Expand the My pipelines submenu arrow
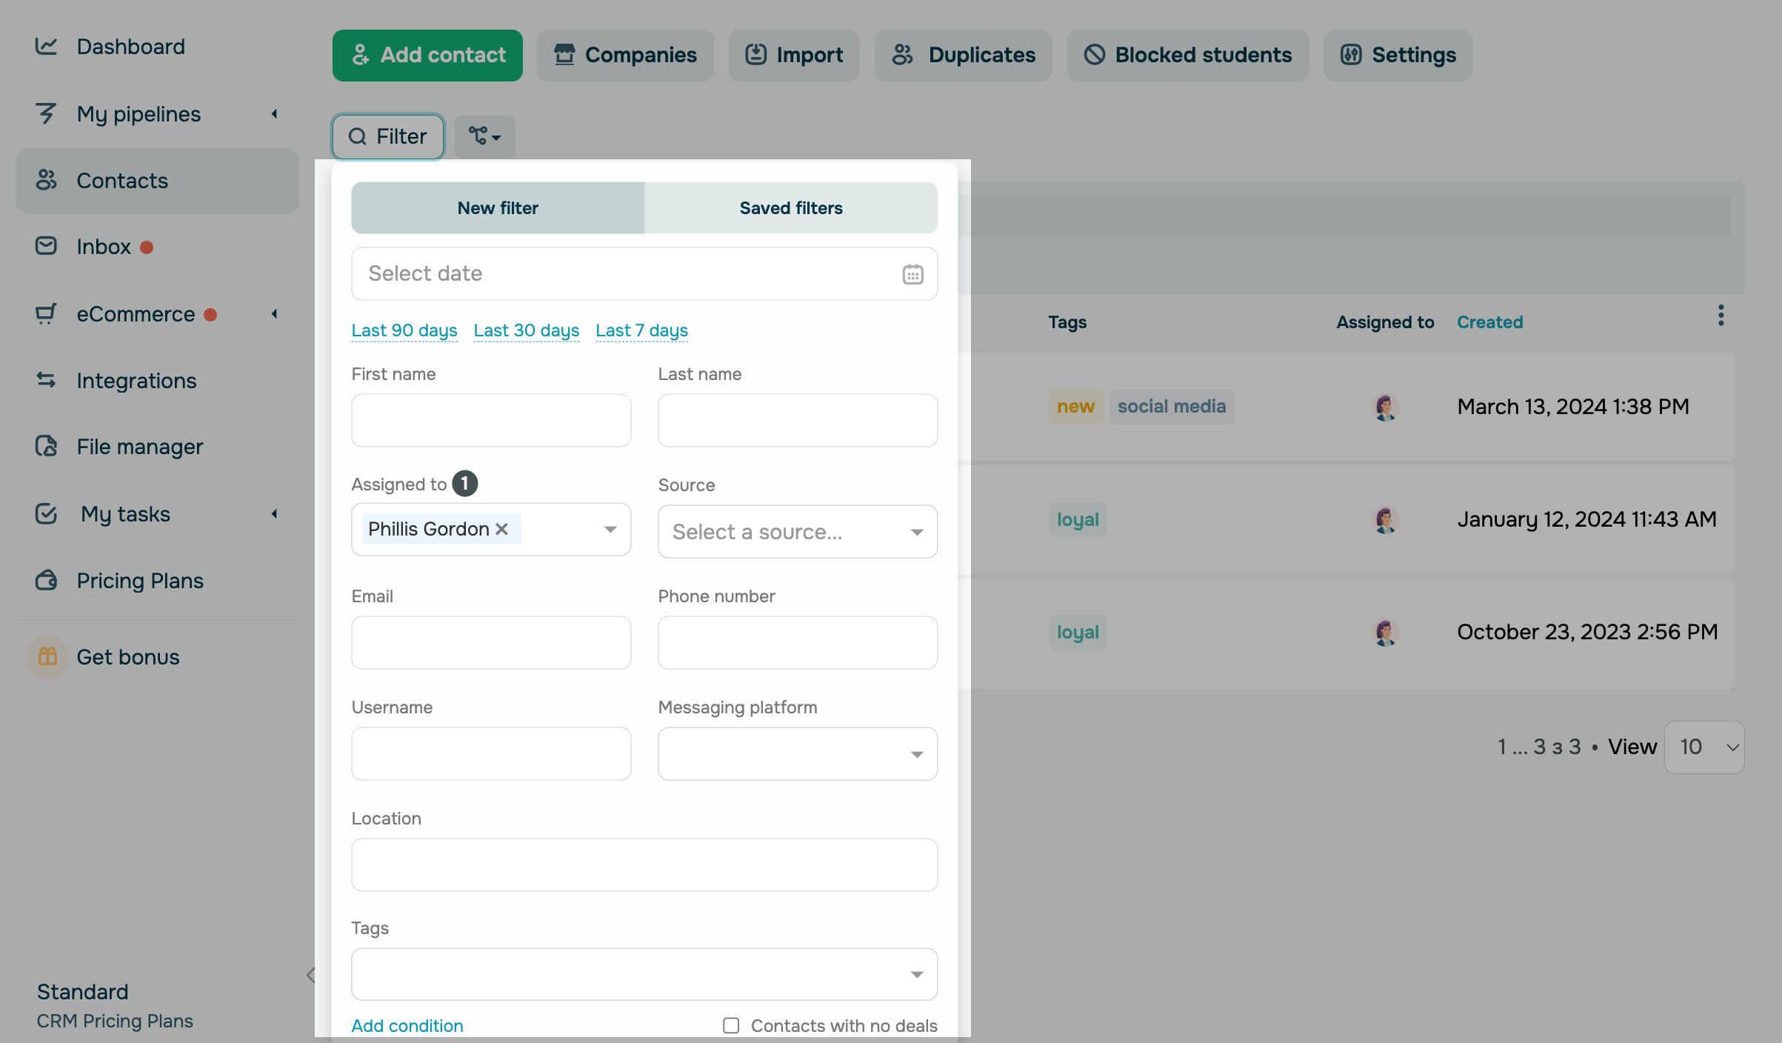Screen dimensions: 1782x1043 point(275,113)
